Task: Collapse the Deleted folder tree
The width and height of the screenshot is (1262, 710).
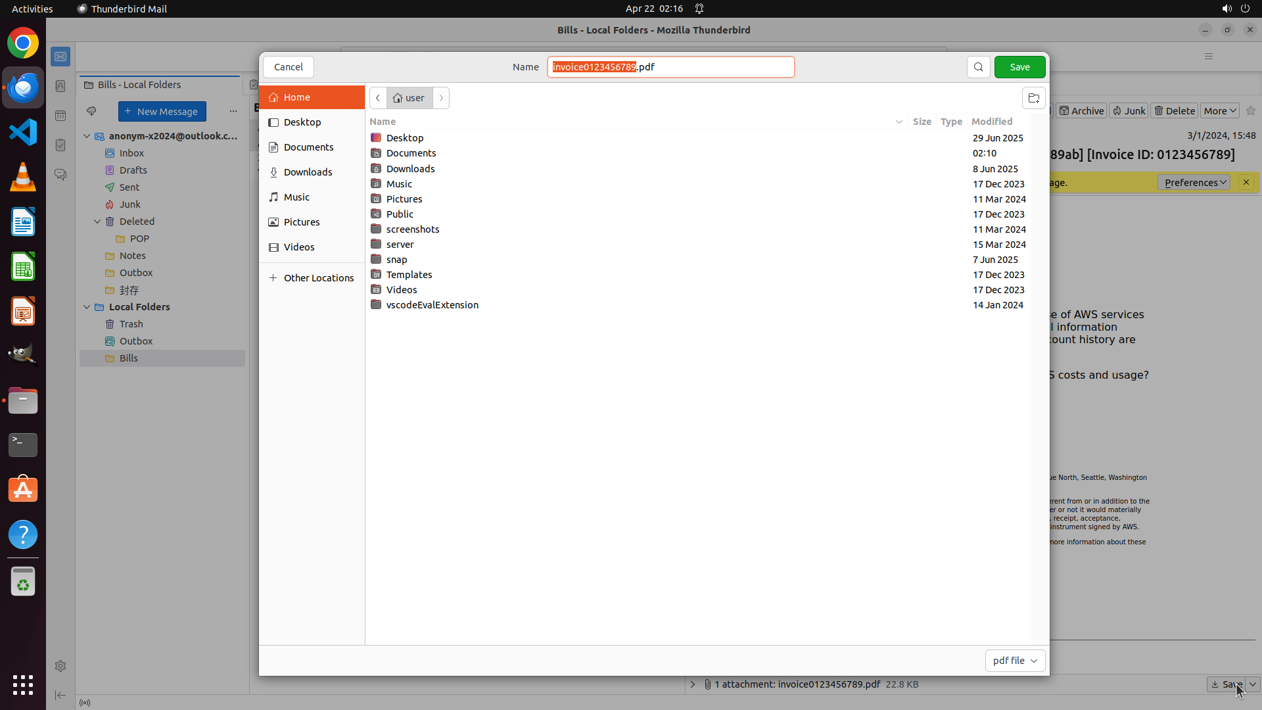Action: tap(97, 222)
